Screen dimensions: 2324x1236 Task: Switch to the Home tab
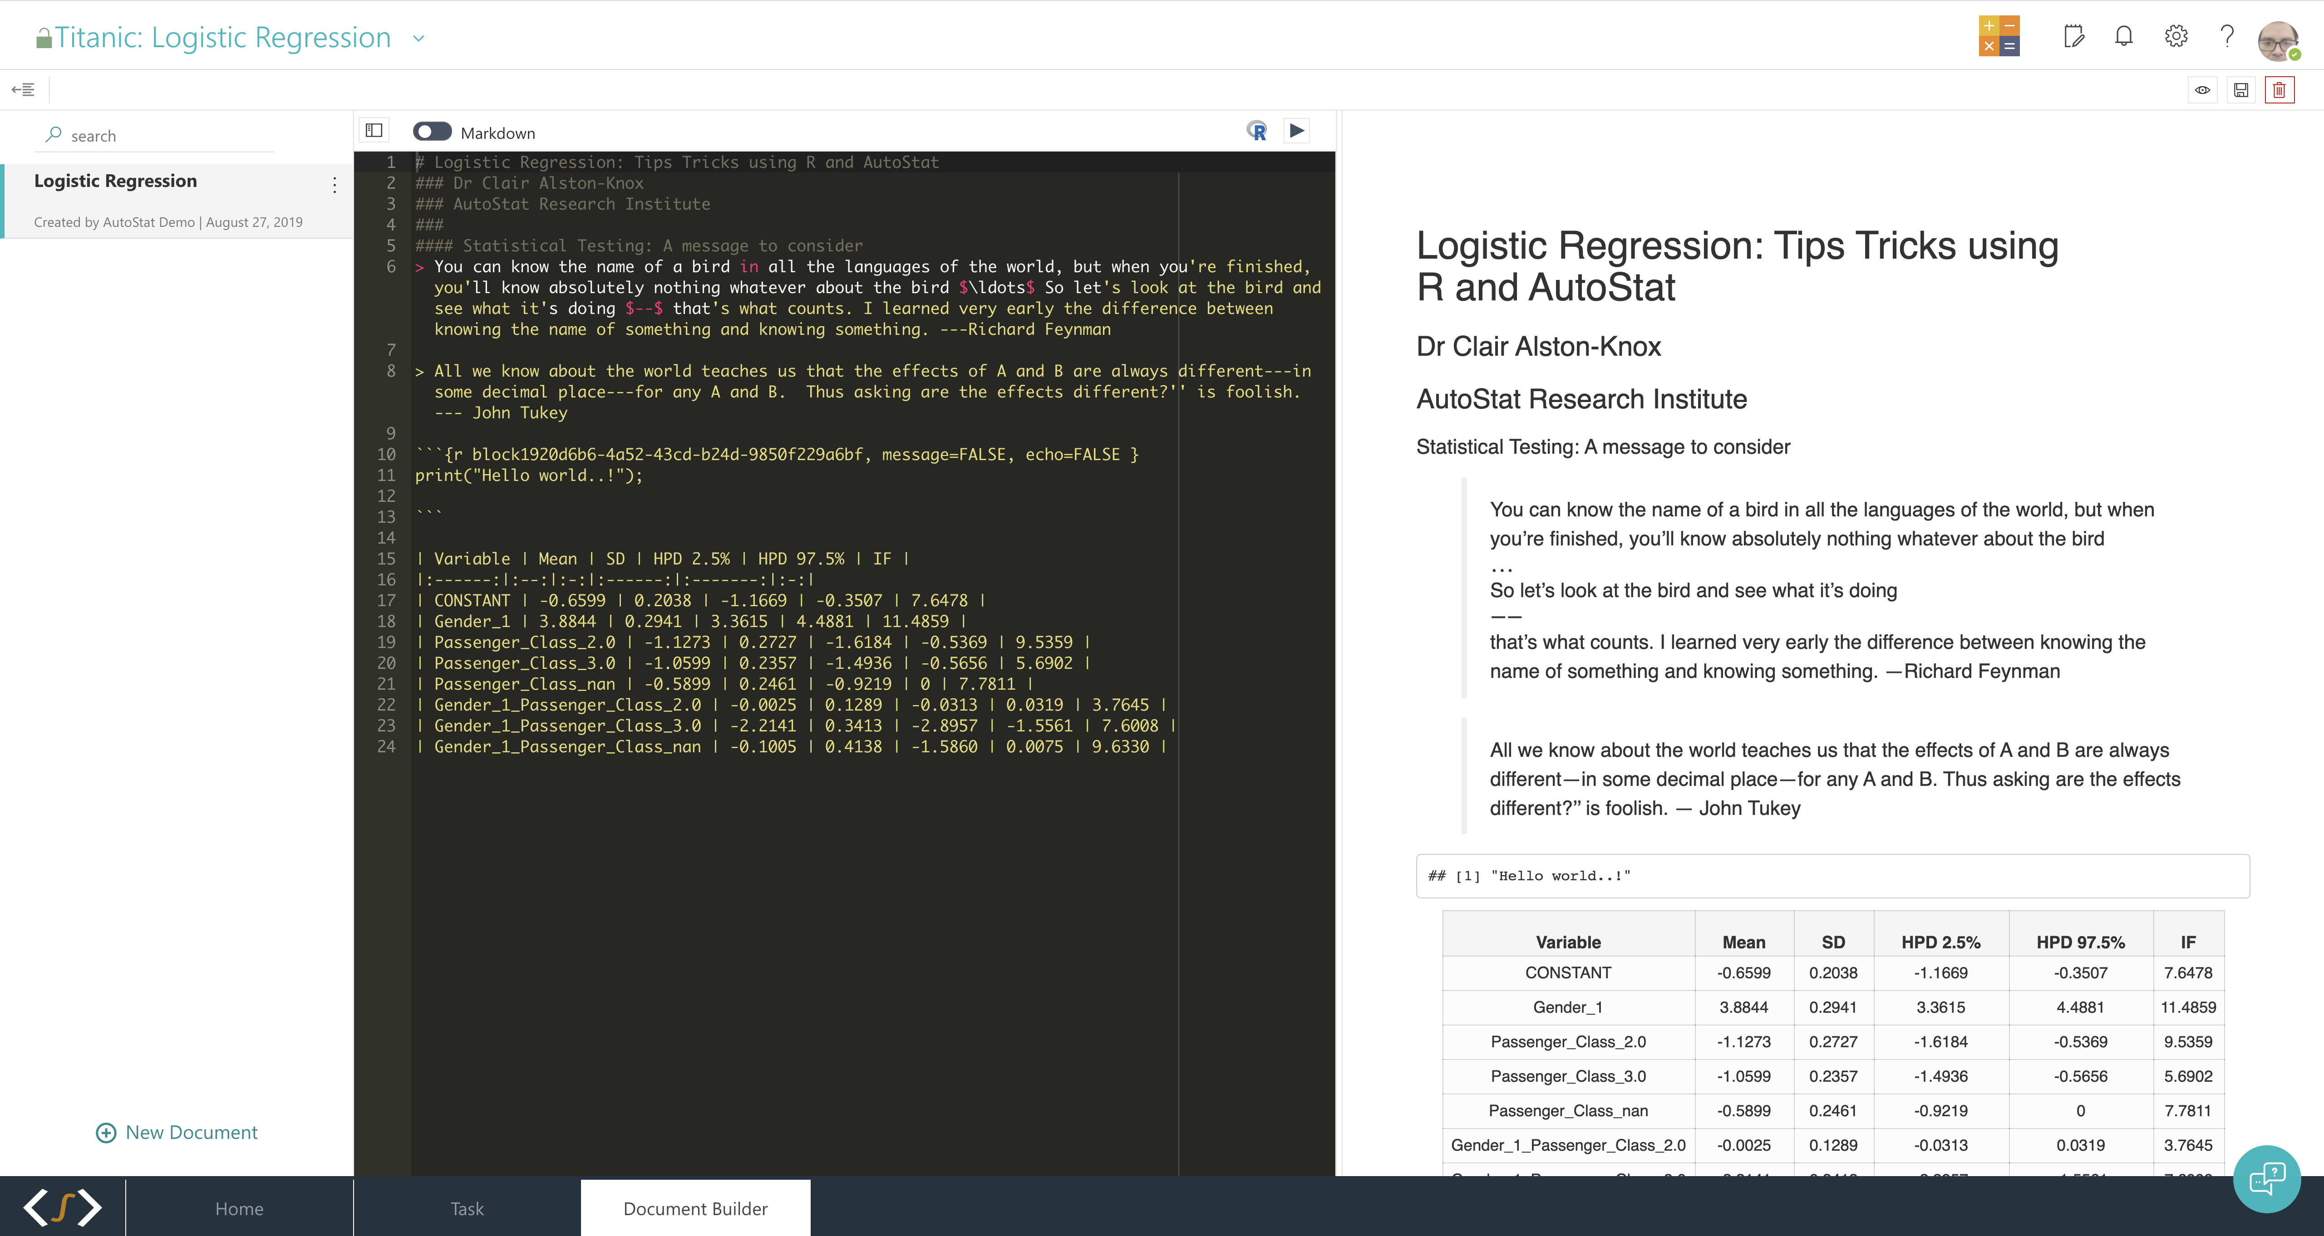239,1208
